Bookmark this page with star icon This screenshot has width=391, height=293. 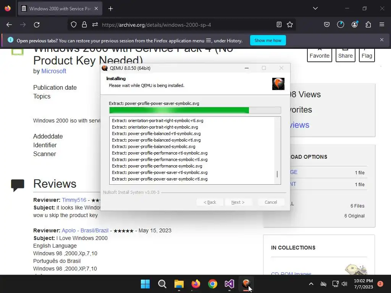pos(290,24)
